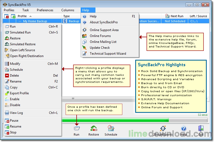214x142 pixels.
Task: Open the Preferences menu
Action: 45,10
